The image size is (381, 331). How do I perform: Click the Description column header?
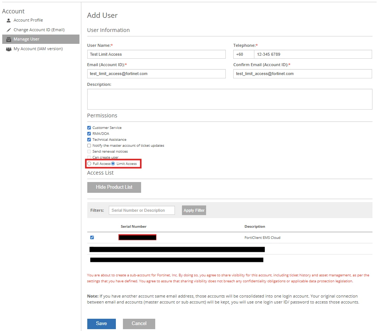click(255, 227)
